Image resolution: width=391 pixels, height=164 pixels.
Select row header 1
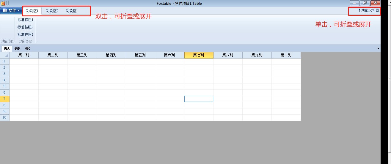[x=5, y=61]
